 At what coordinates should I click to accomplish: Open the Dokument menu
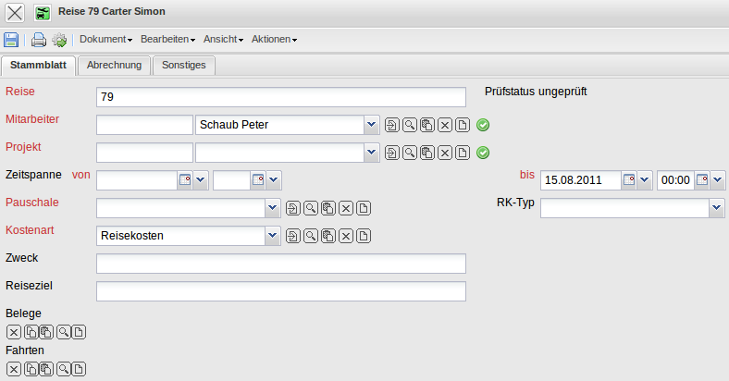(105, 40)
